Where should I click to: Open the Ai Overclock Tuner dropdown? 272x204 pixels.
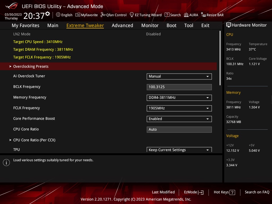[x=179, y=76]
